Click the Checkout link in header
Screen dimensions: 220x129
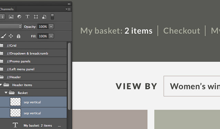tap(181, 31)
